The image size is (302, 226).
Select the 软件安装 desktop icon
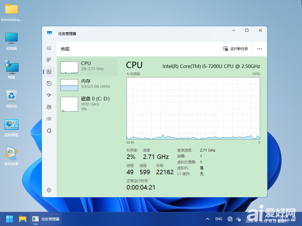tap(12, 156)
